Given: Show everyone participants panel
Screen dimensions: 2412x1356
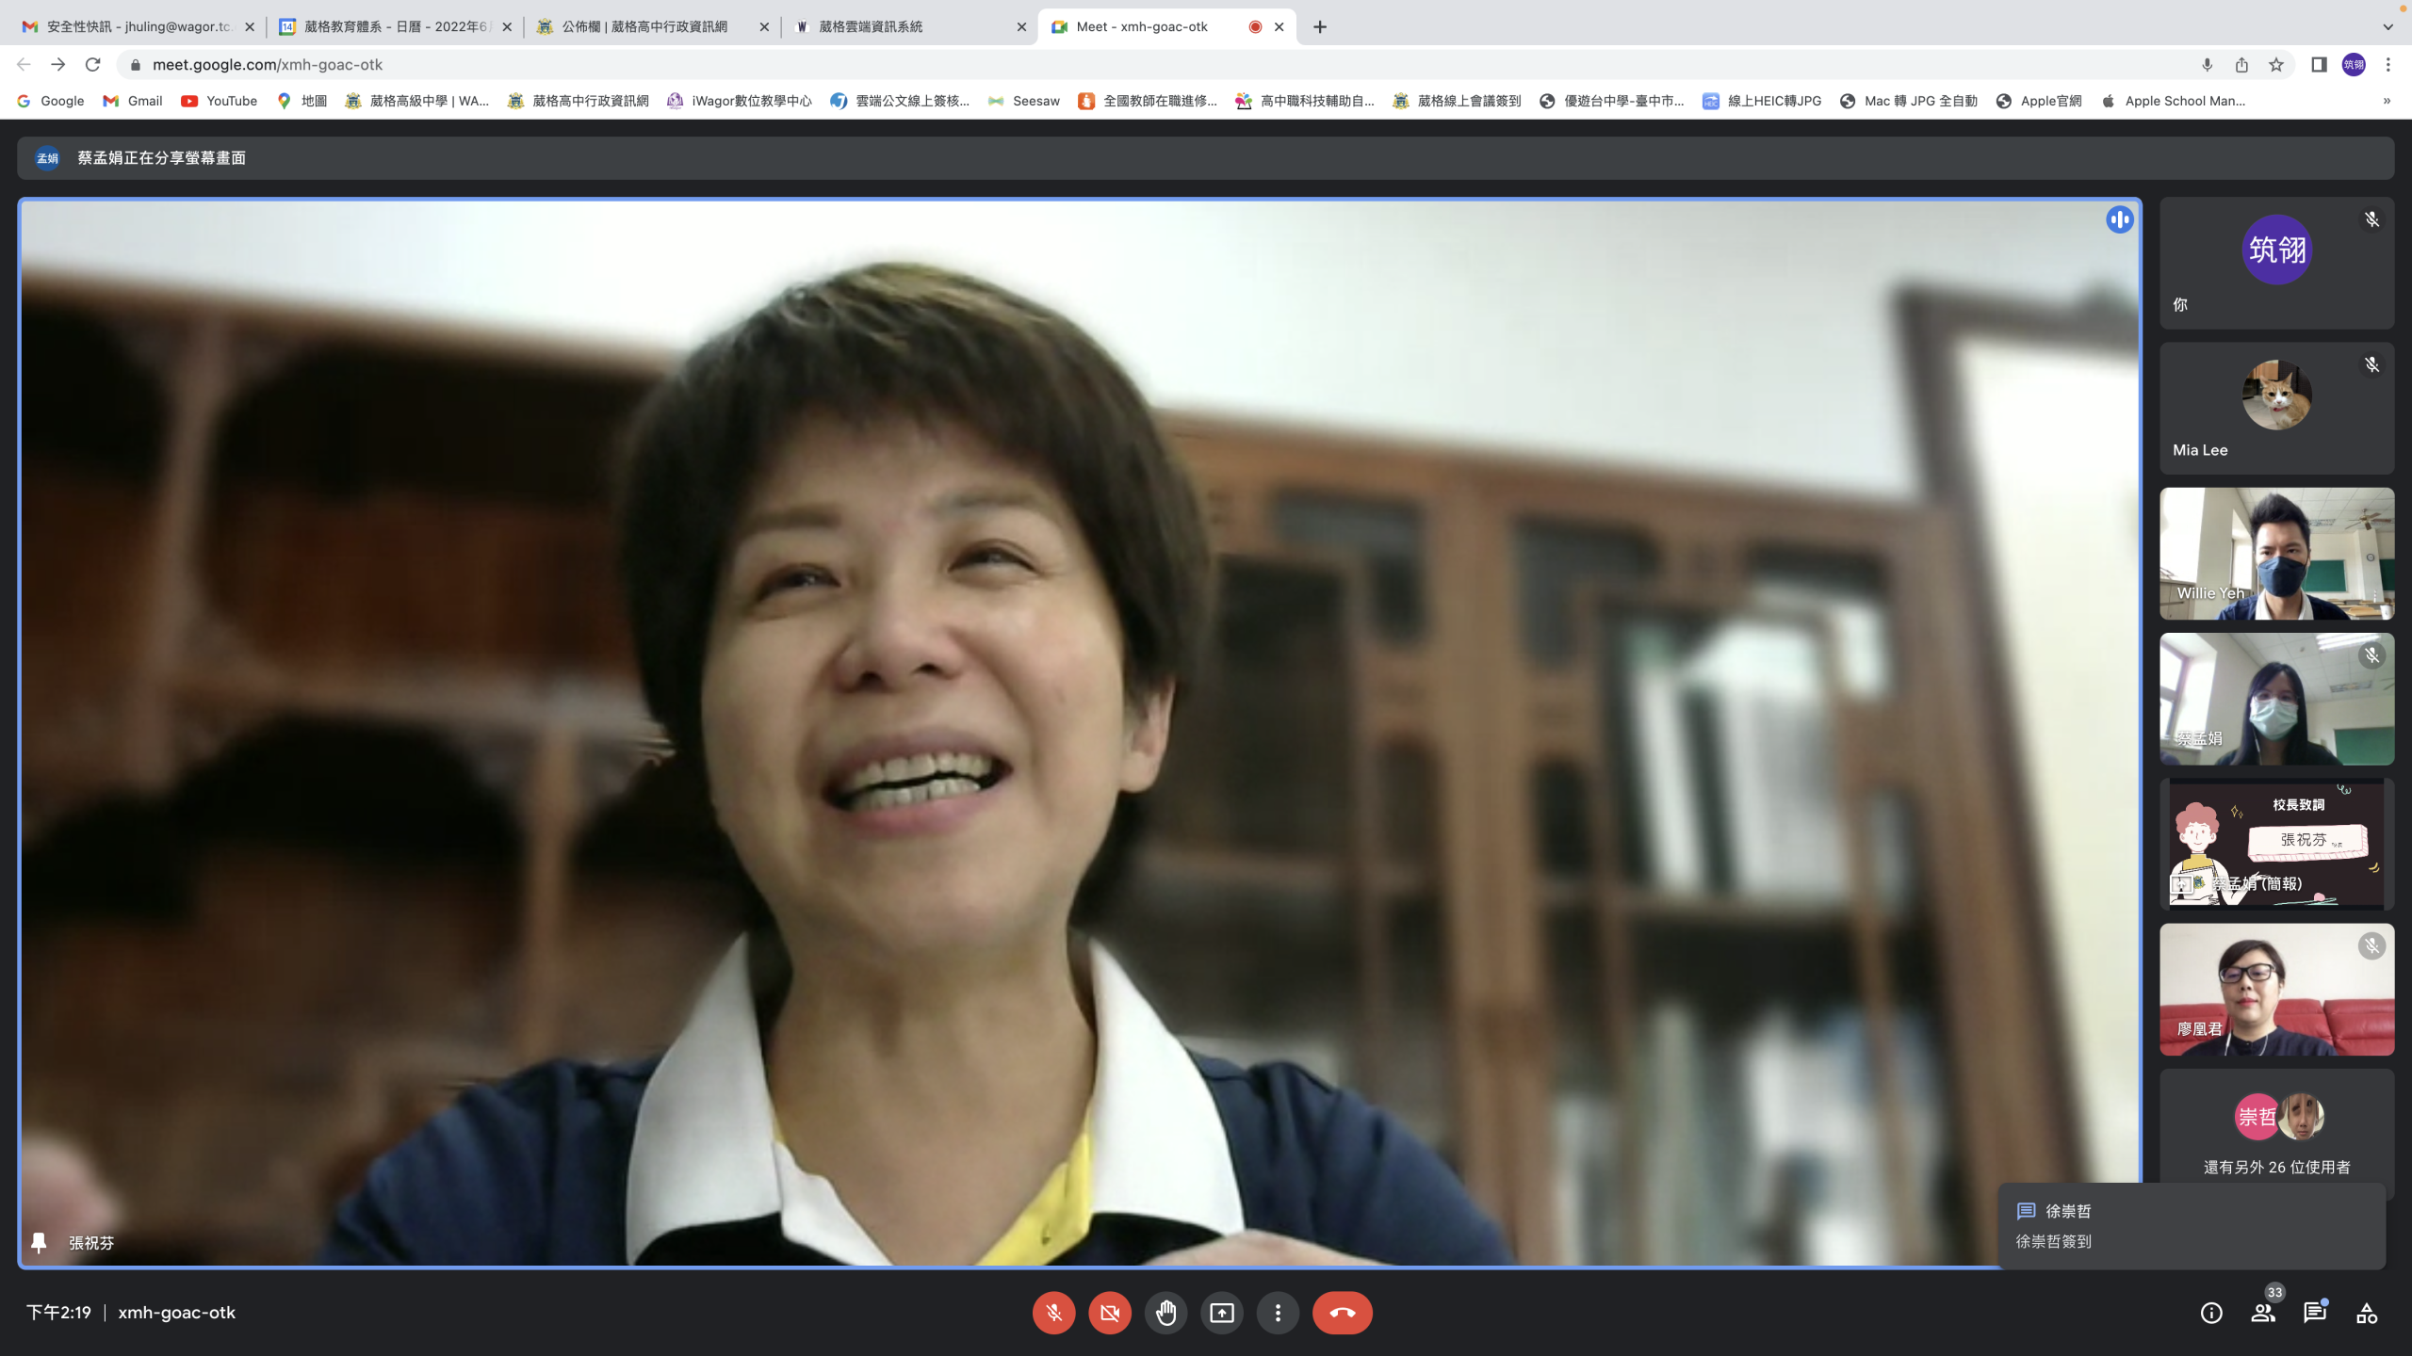Looking at the screenshot, I should [x=2263, y=1313].
